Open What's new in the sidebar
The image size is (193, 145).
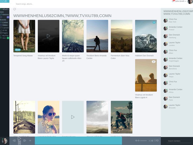pos(5,10)
